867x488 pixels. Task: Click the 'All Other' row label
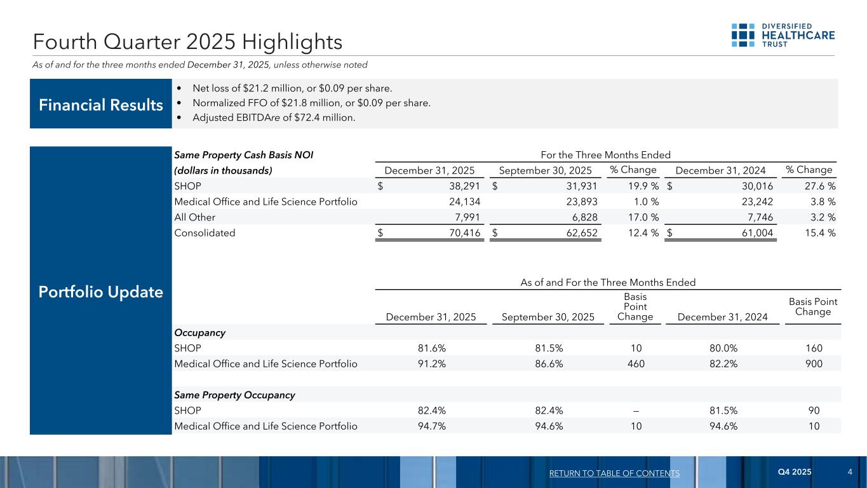pos(195,217)
